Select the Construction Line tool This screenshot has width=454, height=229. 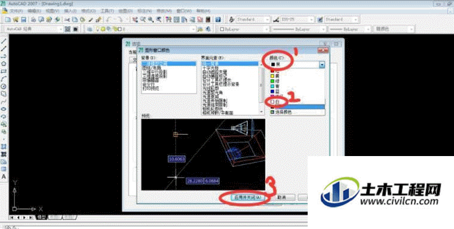4,48
